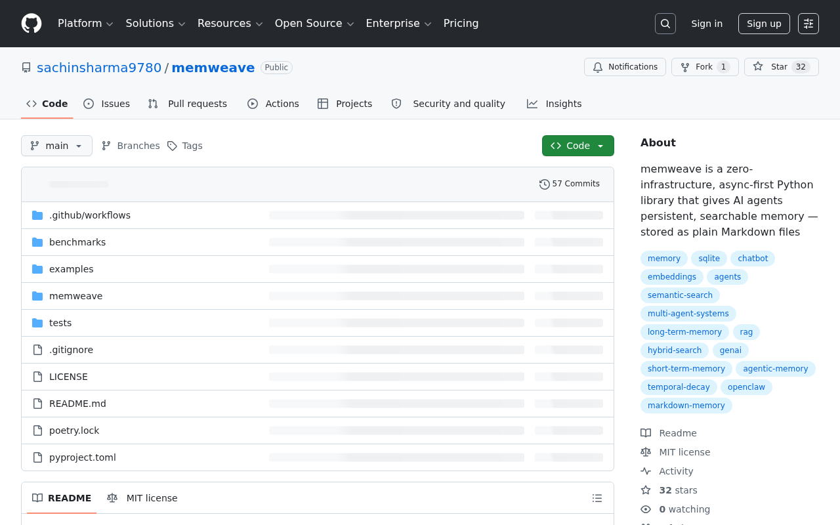This screenshot has height=525, width=840.
Task: Click the .gitignore file icon
Action: 37,350
